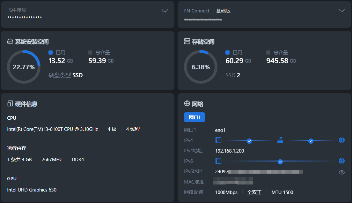The image size is (352, 203).
Task: Show the masked FN Connect ID
Action: click(341, 11)
